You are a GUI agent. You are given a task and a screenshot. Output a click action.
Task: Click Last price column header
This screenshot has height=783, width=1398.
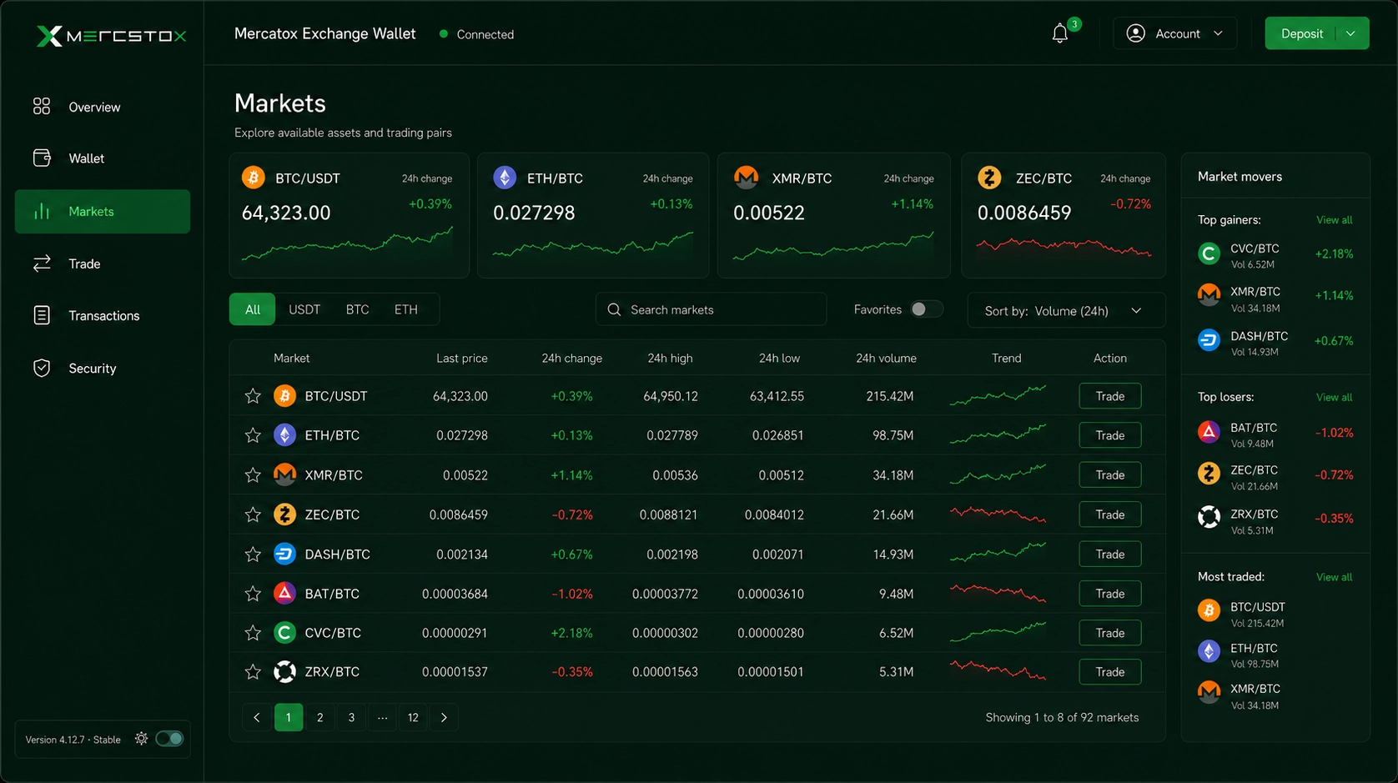tap(461, 359)
